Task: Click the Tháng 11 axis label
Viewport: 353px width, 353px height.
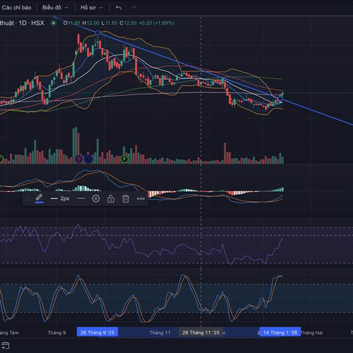Action: tap(160, 332)
